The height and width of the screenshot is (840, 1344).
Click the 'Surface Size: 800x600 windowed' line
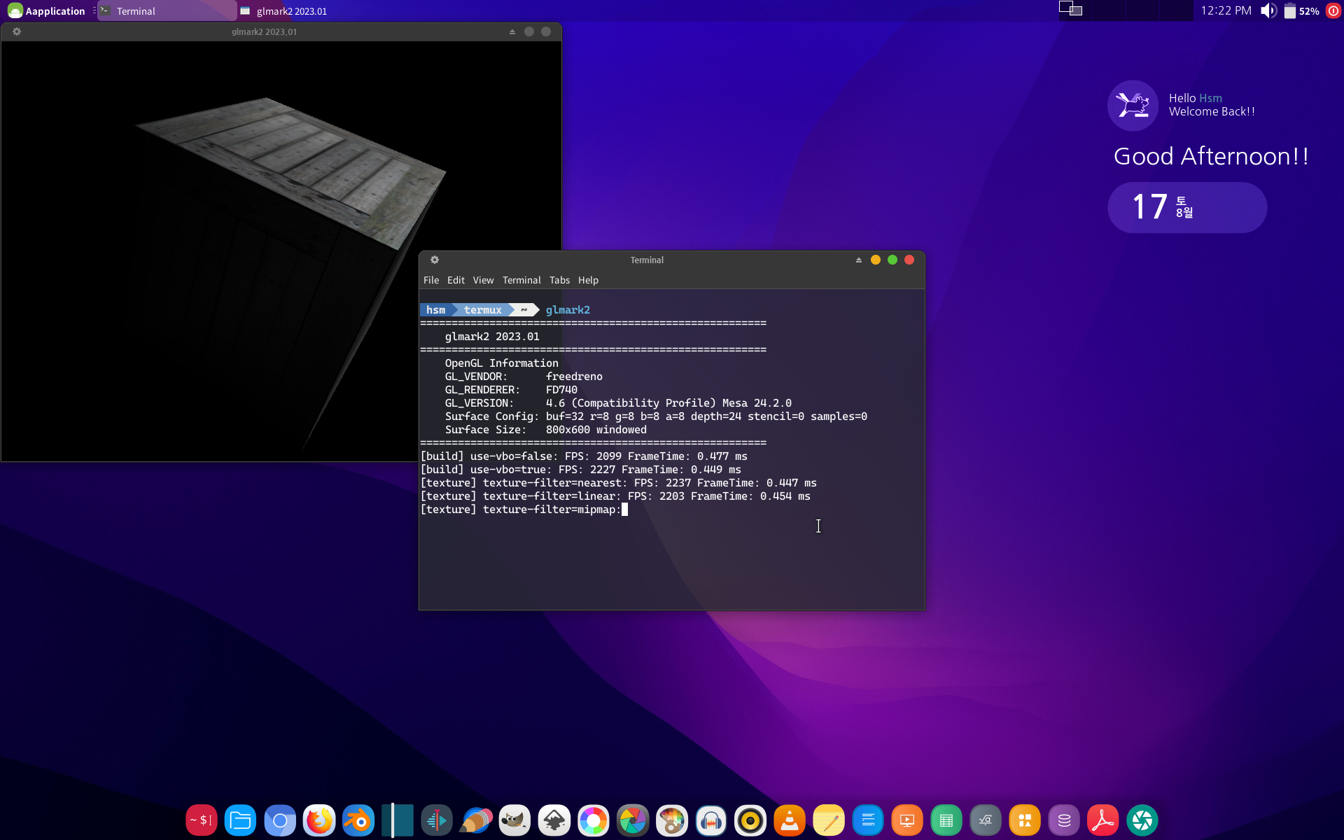(546, 430)
